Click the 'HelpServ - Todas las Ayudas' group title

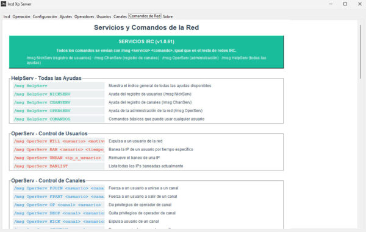tap(46, 79)
